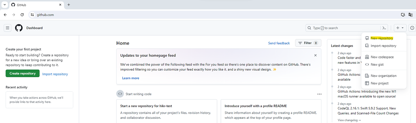Open the View changelog link
The image size is (416, 123).
click(349, 120)
